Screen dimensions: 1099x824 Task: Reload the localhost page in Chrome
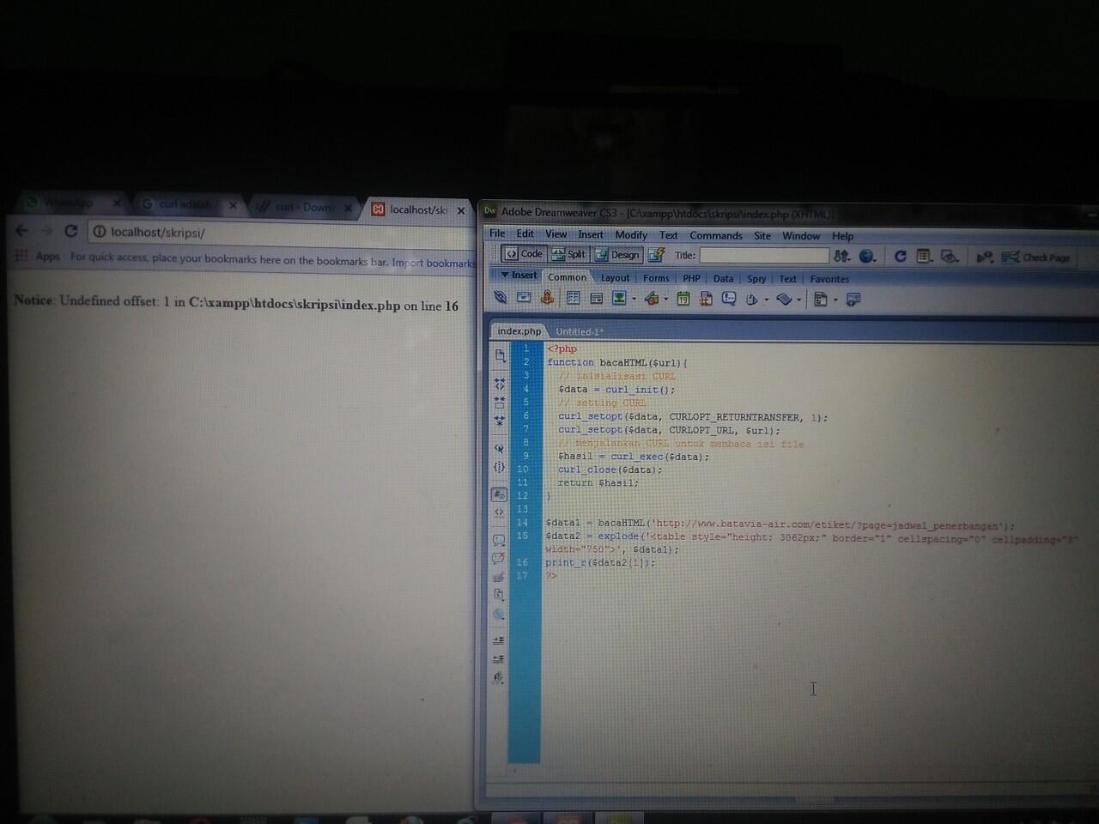pos(71,231)
